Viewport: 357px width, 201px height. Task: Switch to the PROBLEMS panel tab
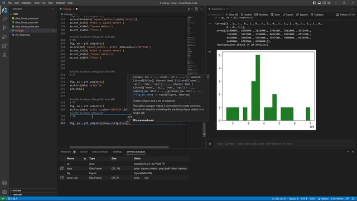point(66,152)
